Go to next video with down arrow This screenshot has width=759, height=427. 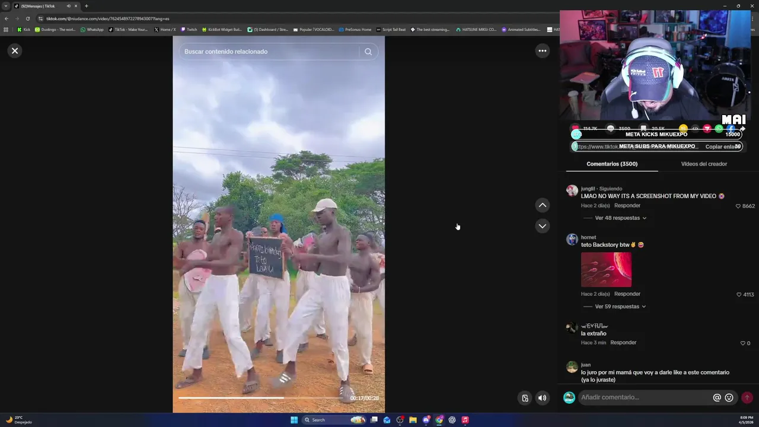[x=542, y=226]
